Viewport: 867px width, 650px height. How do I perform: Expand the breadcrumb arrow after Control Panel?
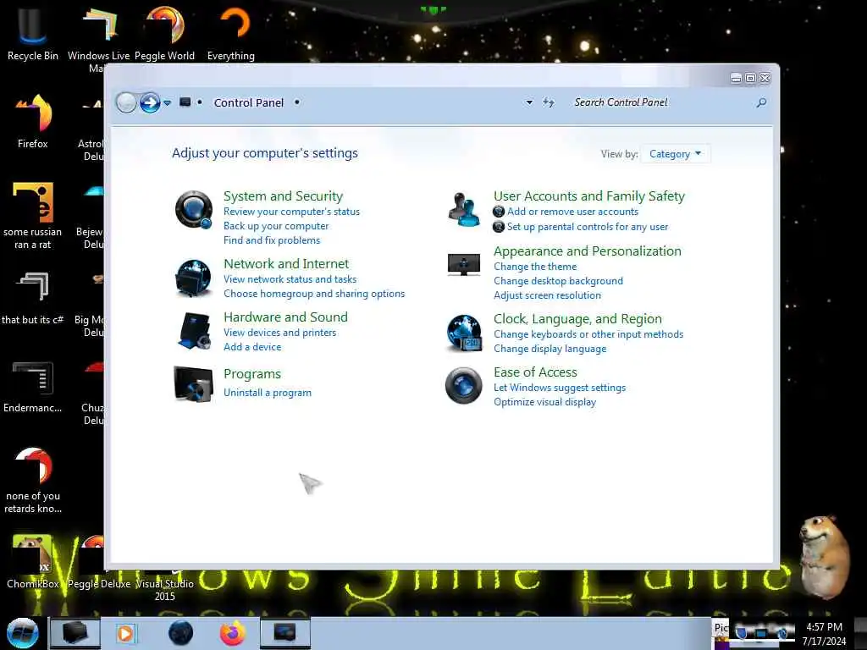(297, 102)
